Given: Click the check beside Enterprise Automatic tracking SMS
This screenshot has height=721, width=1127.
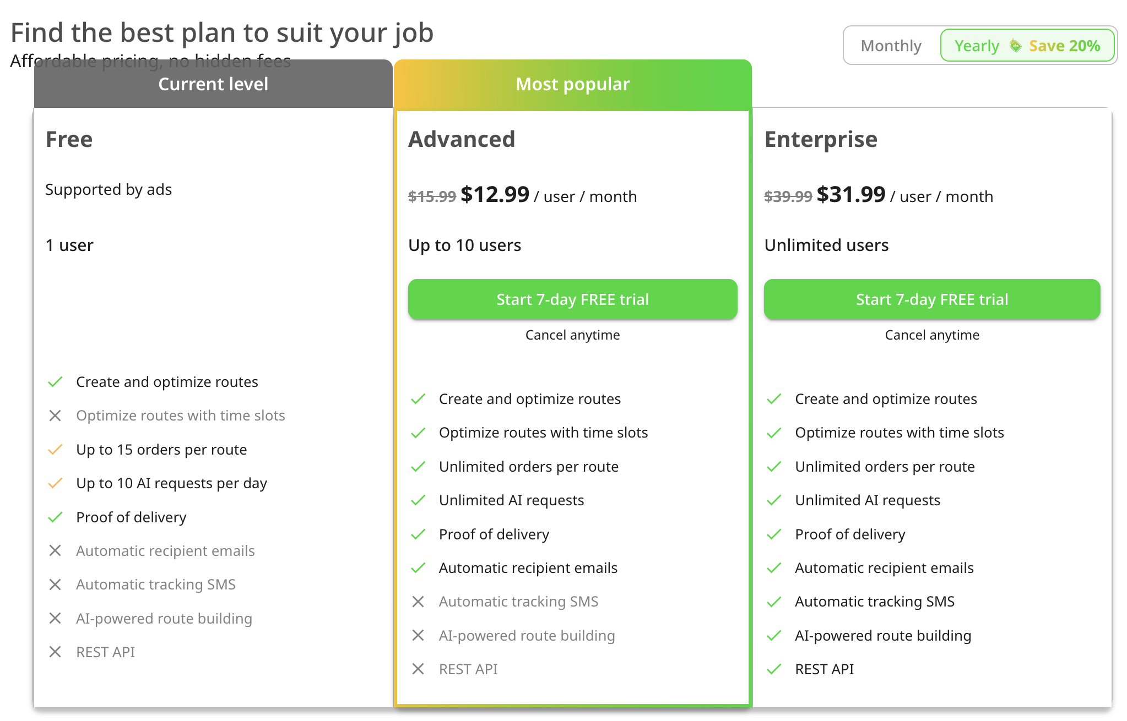Looking at the screenshot, I should (774, 602).
